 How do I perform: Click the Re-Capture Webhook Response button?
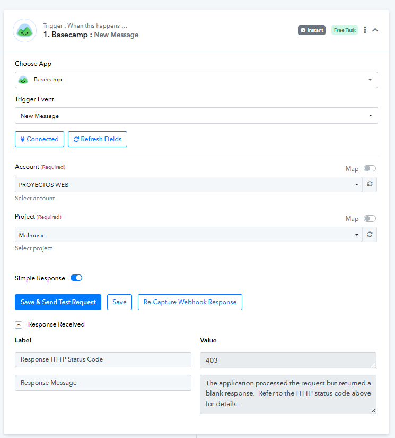[190, 302]
